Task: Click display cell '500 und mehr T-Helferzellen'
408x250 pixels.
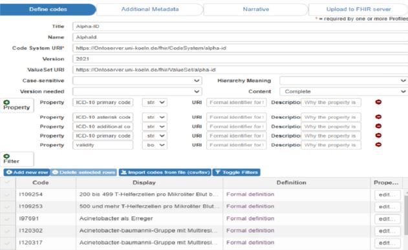Action: click(x=149, y=207)
